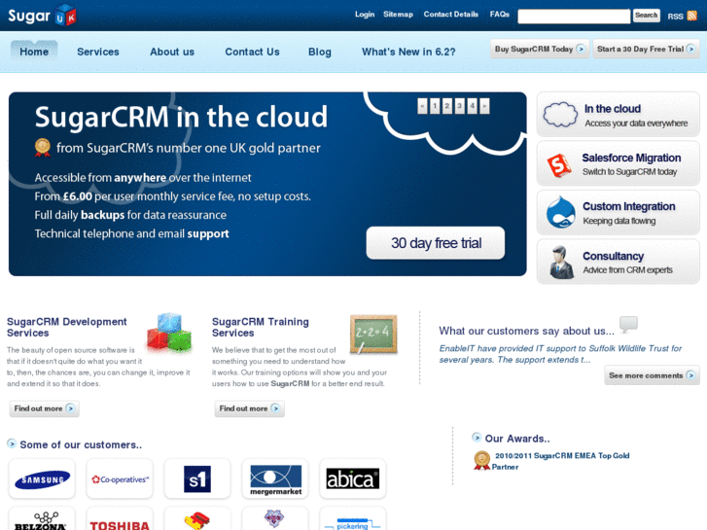Image resolution: width=707 pixels, height=530 pixels.
Task: Click Start a 30 Day Free Trial button
Action: click(646, 49)
